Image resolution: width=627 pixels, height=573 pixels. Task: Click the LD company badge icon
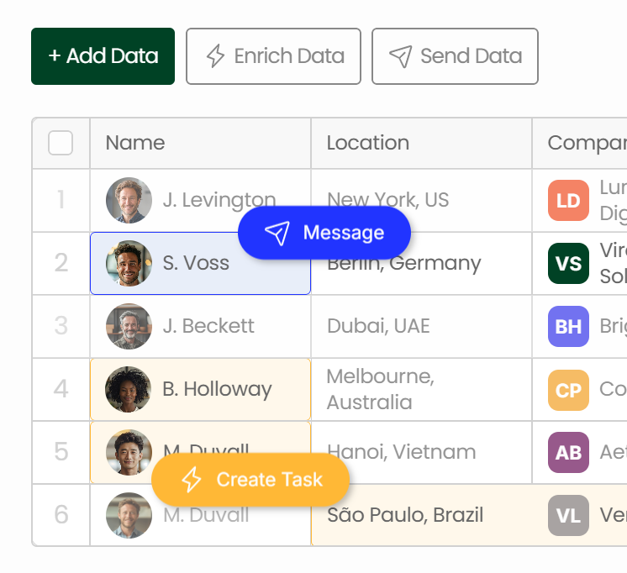[x=568, y=200]
